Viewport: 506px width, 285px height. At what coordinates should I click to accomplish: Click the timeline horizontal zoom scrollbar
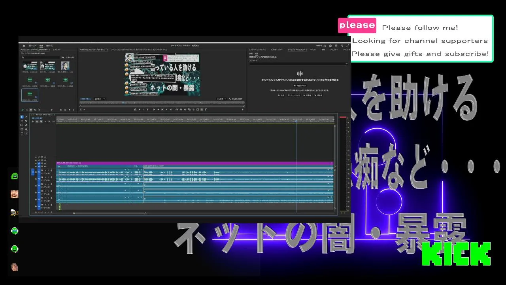[x=110, y=213]
